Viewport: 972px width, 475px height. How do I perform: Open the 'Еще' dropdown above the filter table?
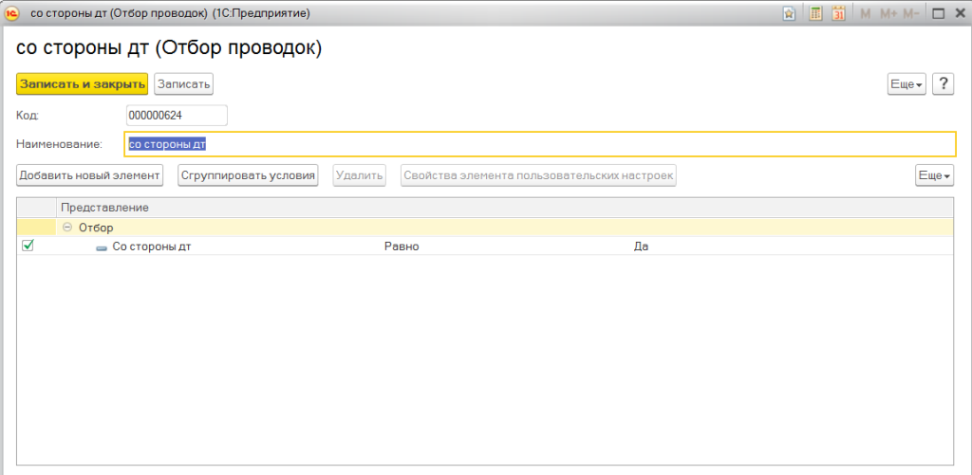click(934, 175)
